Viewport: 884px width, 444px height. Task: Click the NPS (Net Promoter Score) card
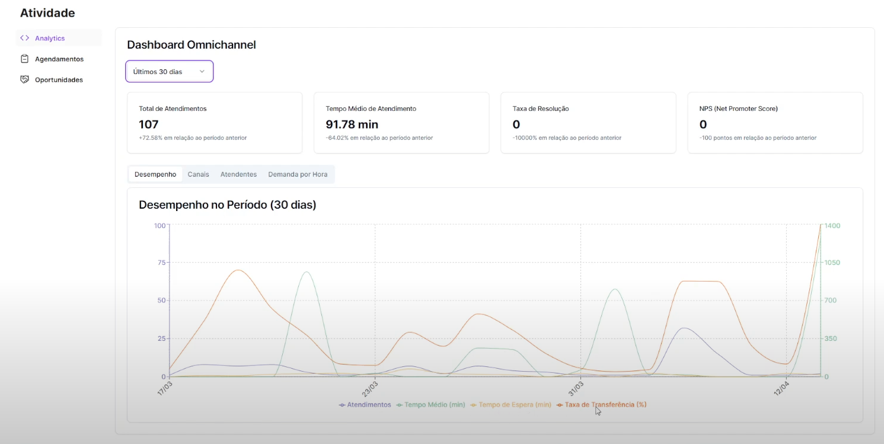tap(775, 123)
